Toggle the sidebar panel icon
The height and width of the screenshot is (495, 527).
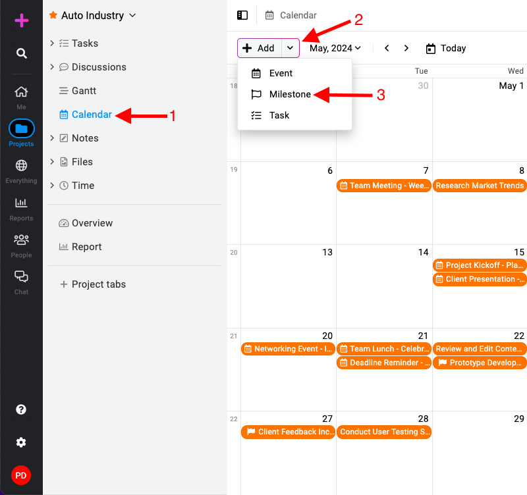pos(242,15)
